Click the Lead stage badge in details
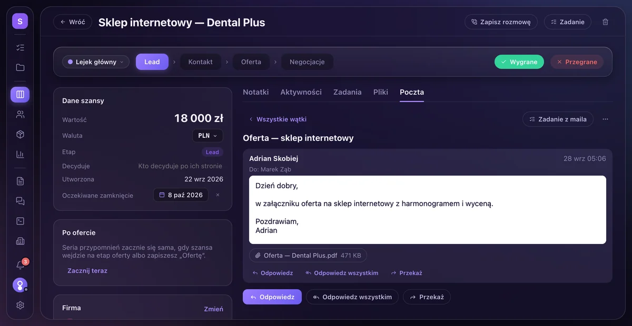This screenshot has height=326, width=632. pyautogui.click(x=212, y=152)
